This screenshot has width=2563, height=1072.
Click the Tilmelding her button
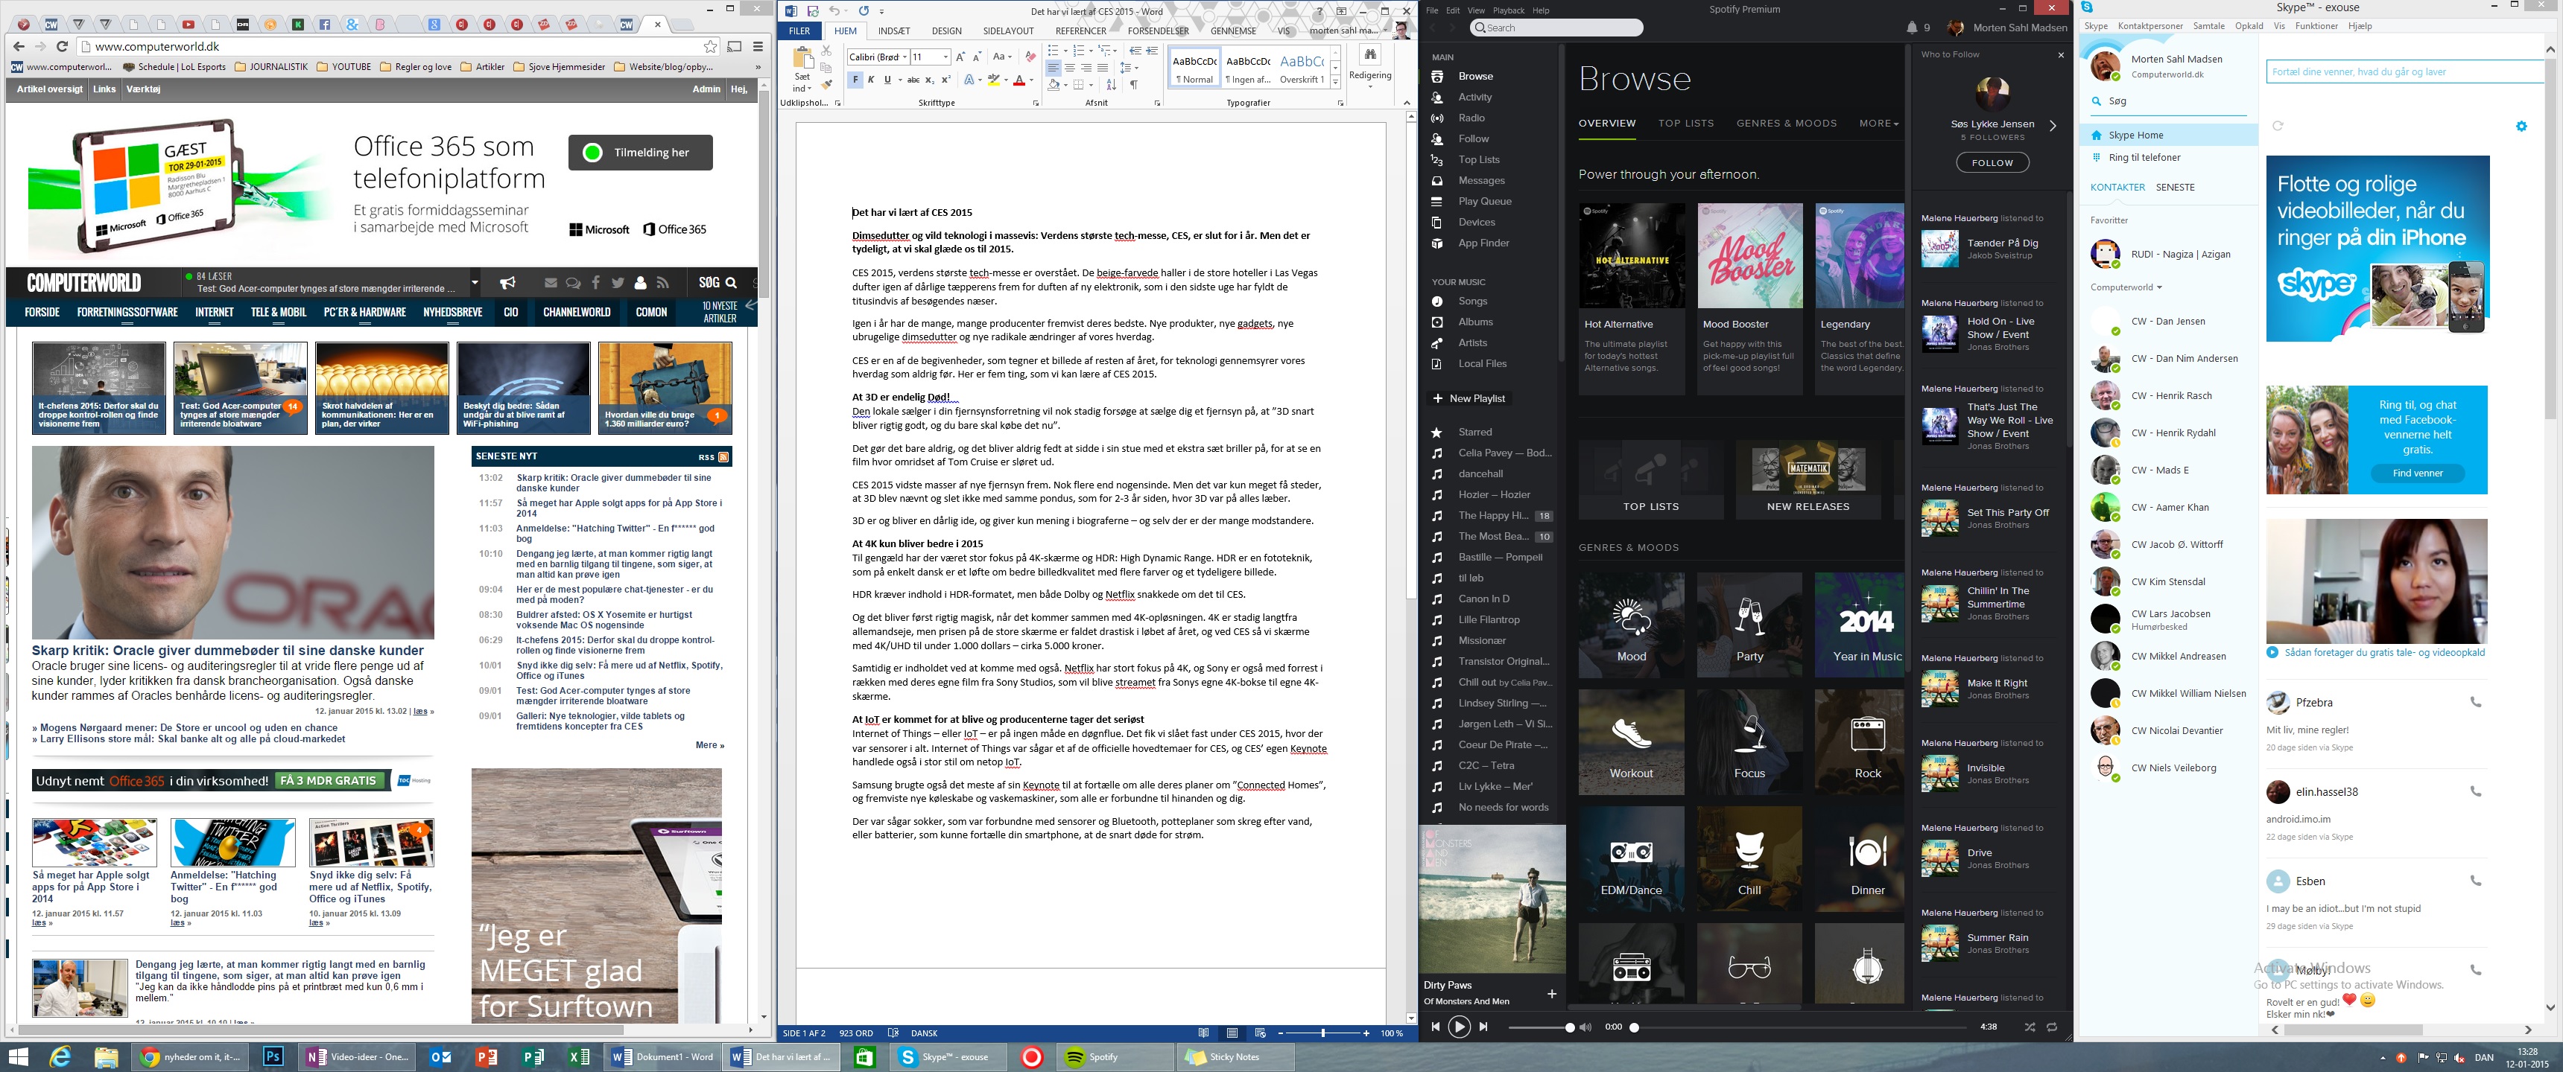[x=640, y=152]
